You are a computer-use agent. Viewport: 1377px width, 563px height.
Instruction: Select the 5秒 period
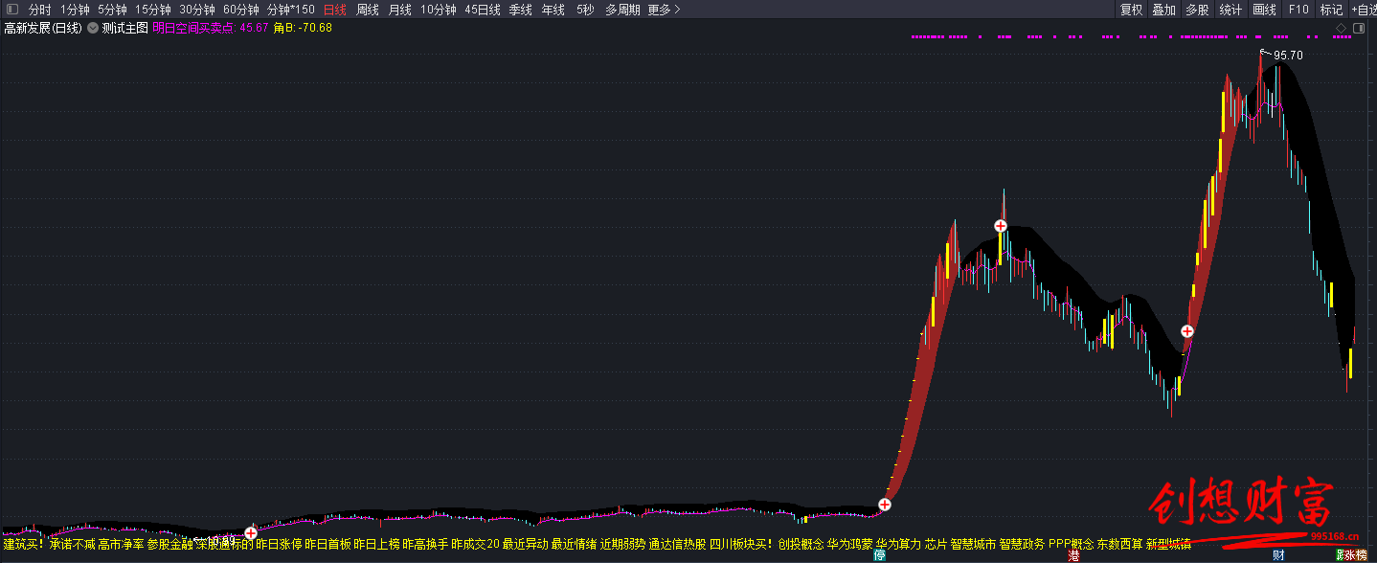(x=585, y=10)
